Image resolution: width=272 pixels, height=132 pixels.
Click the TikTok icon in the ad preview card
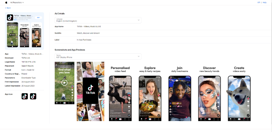[10, 18]
